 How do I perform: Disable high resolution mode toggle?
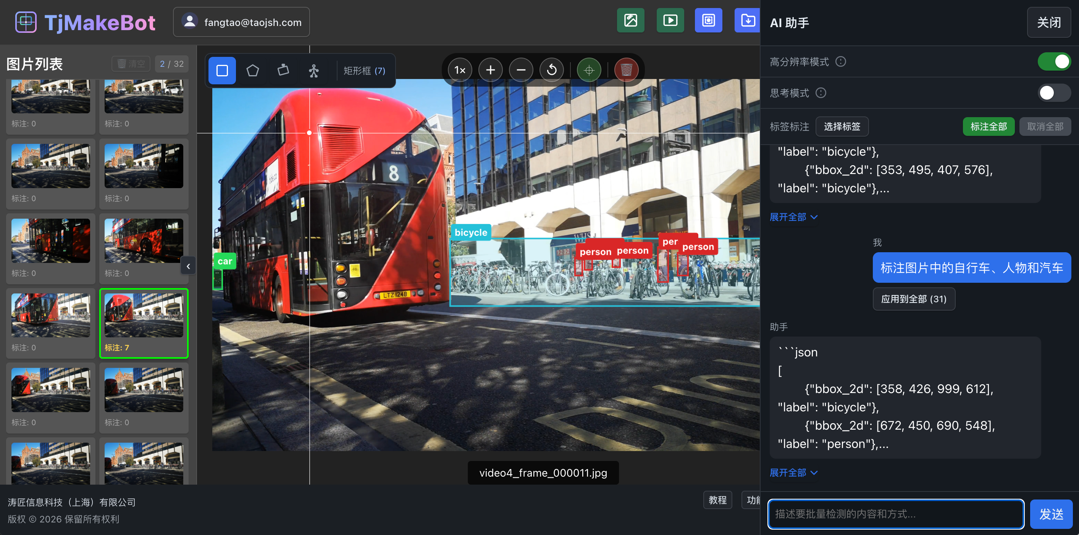click(x=1054, y=62)
